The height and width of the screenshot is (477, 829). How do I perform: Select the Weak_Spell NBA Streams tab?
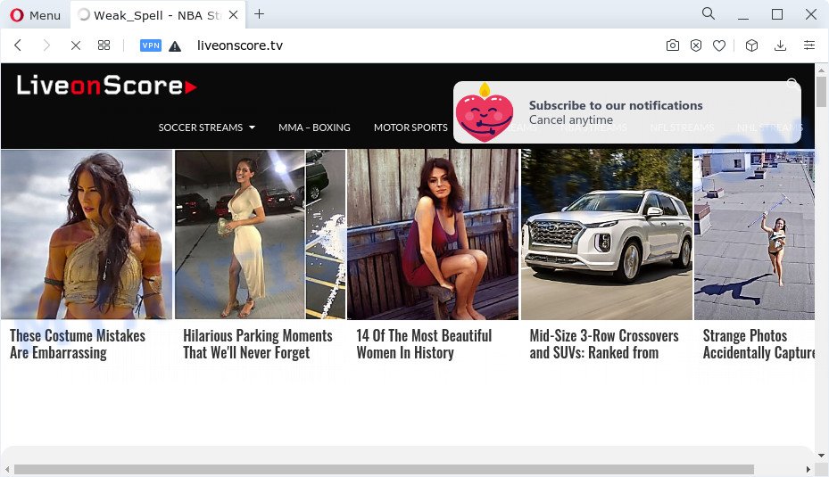[157, 15]
